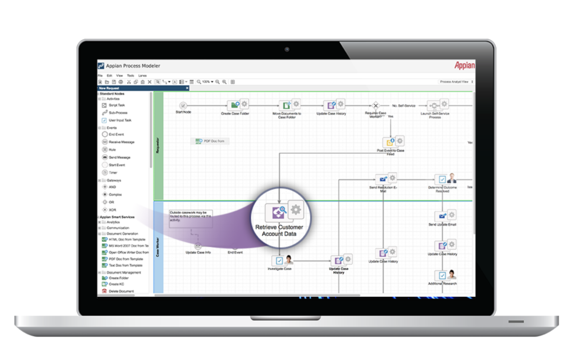Select Send Message event in the palette
The image size is (577, 363).
click(116, 157)
